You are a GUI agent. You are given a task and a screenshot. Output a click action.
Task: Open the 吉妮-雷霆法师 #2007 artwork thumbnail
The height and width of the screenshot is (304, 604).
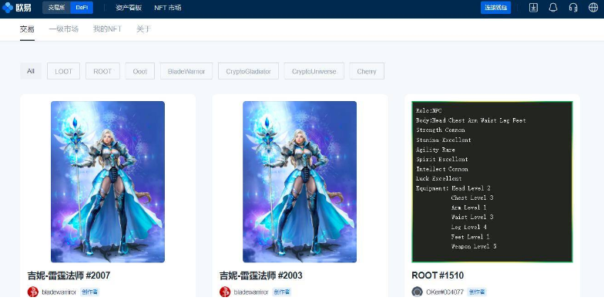[108, 182]
